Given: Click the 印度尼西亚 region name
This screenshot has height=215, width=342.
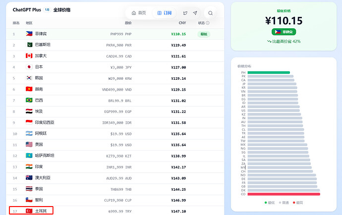Looking at the screenshot, I should coord(45,122).
